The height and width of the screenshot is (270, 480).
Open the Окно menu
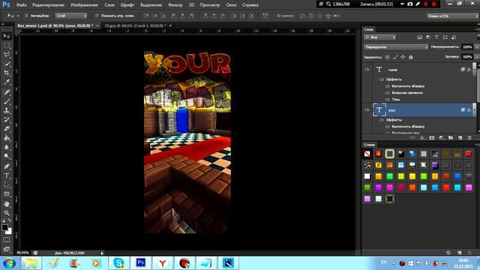[x=231, y=5]
